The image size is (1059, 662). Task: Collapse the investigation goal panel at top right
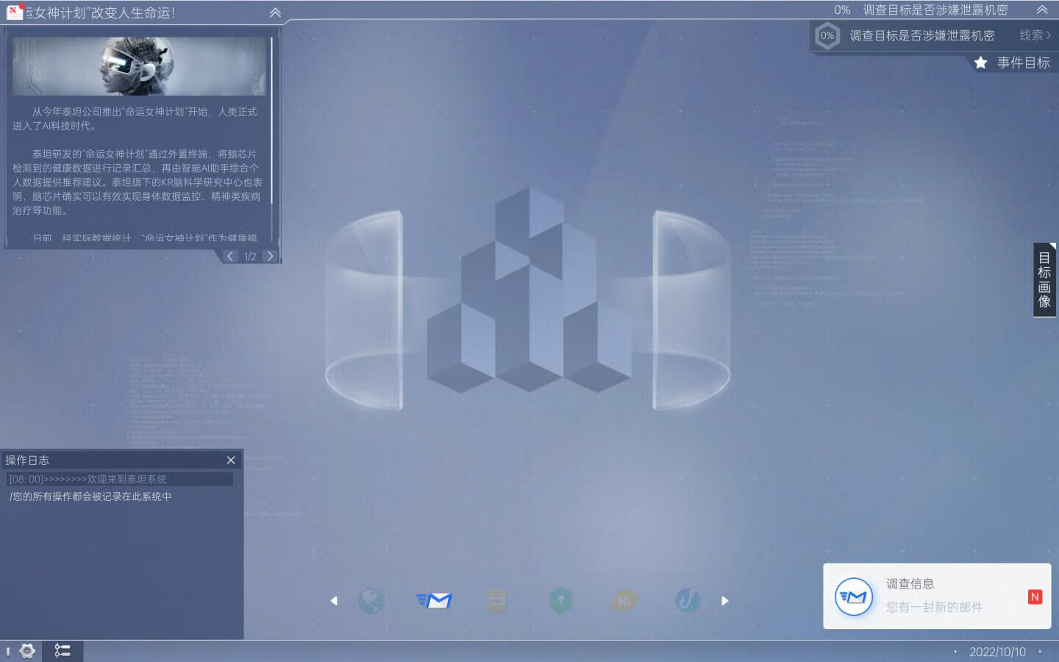(1042, 10)
